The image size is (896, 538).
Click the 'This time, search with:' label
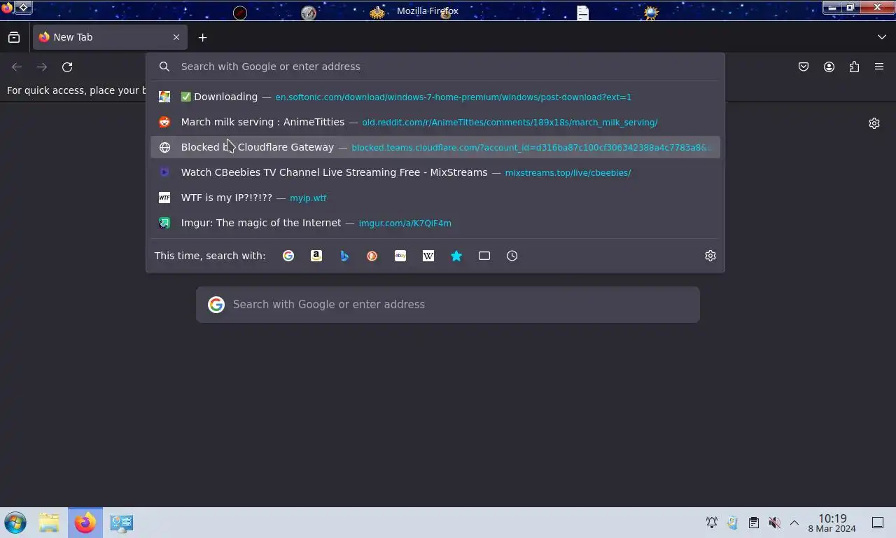[x=210, y=256]
